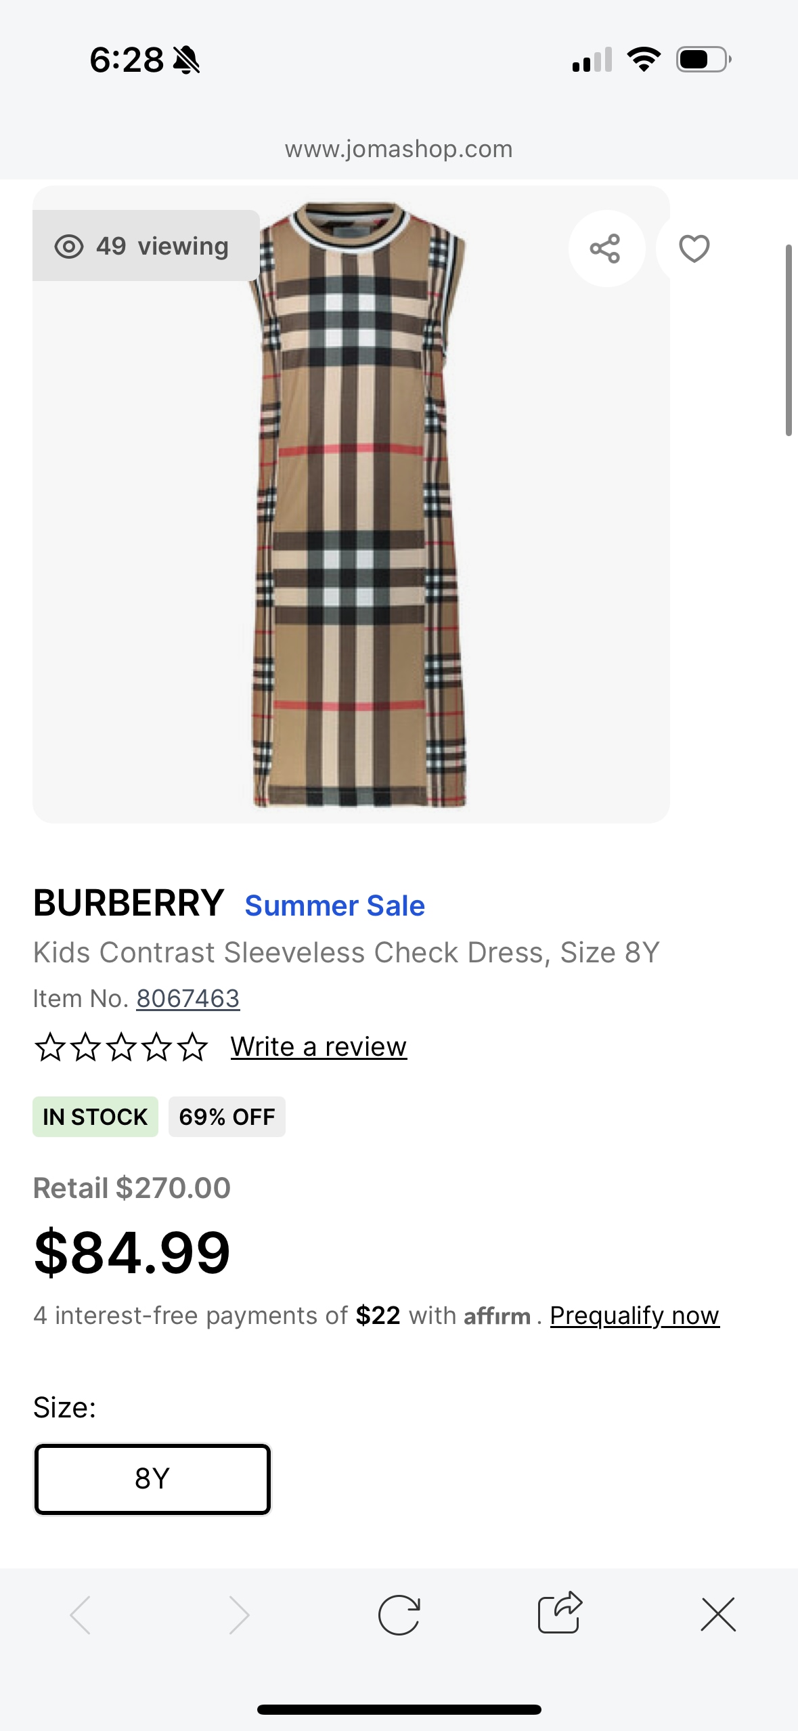Tap the share product icon
The image size is (798, 1731).
point(606,249)
